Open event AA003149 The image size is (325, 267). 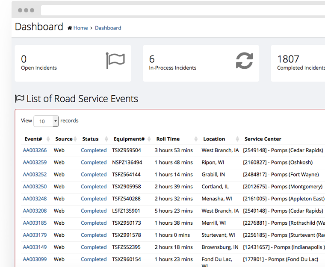click(35, 247)
